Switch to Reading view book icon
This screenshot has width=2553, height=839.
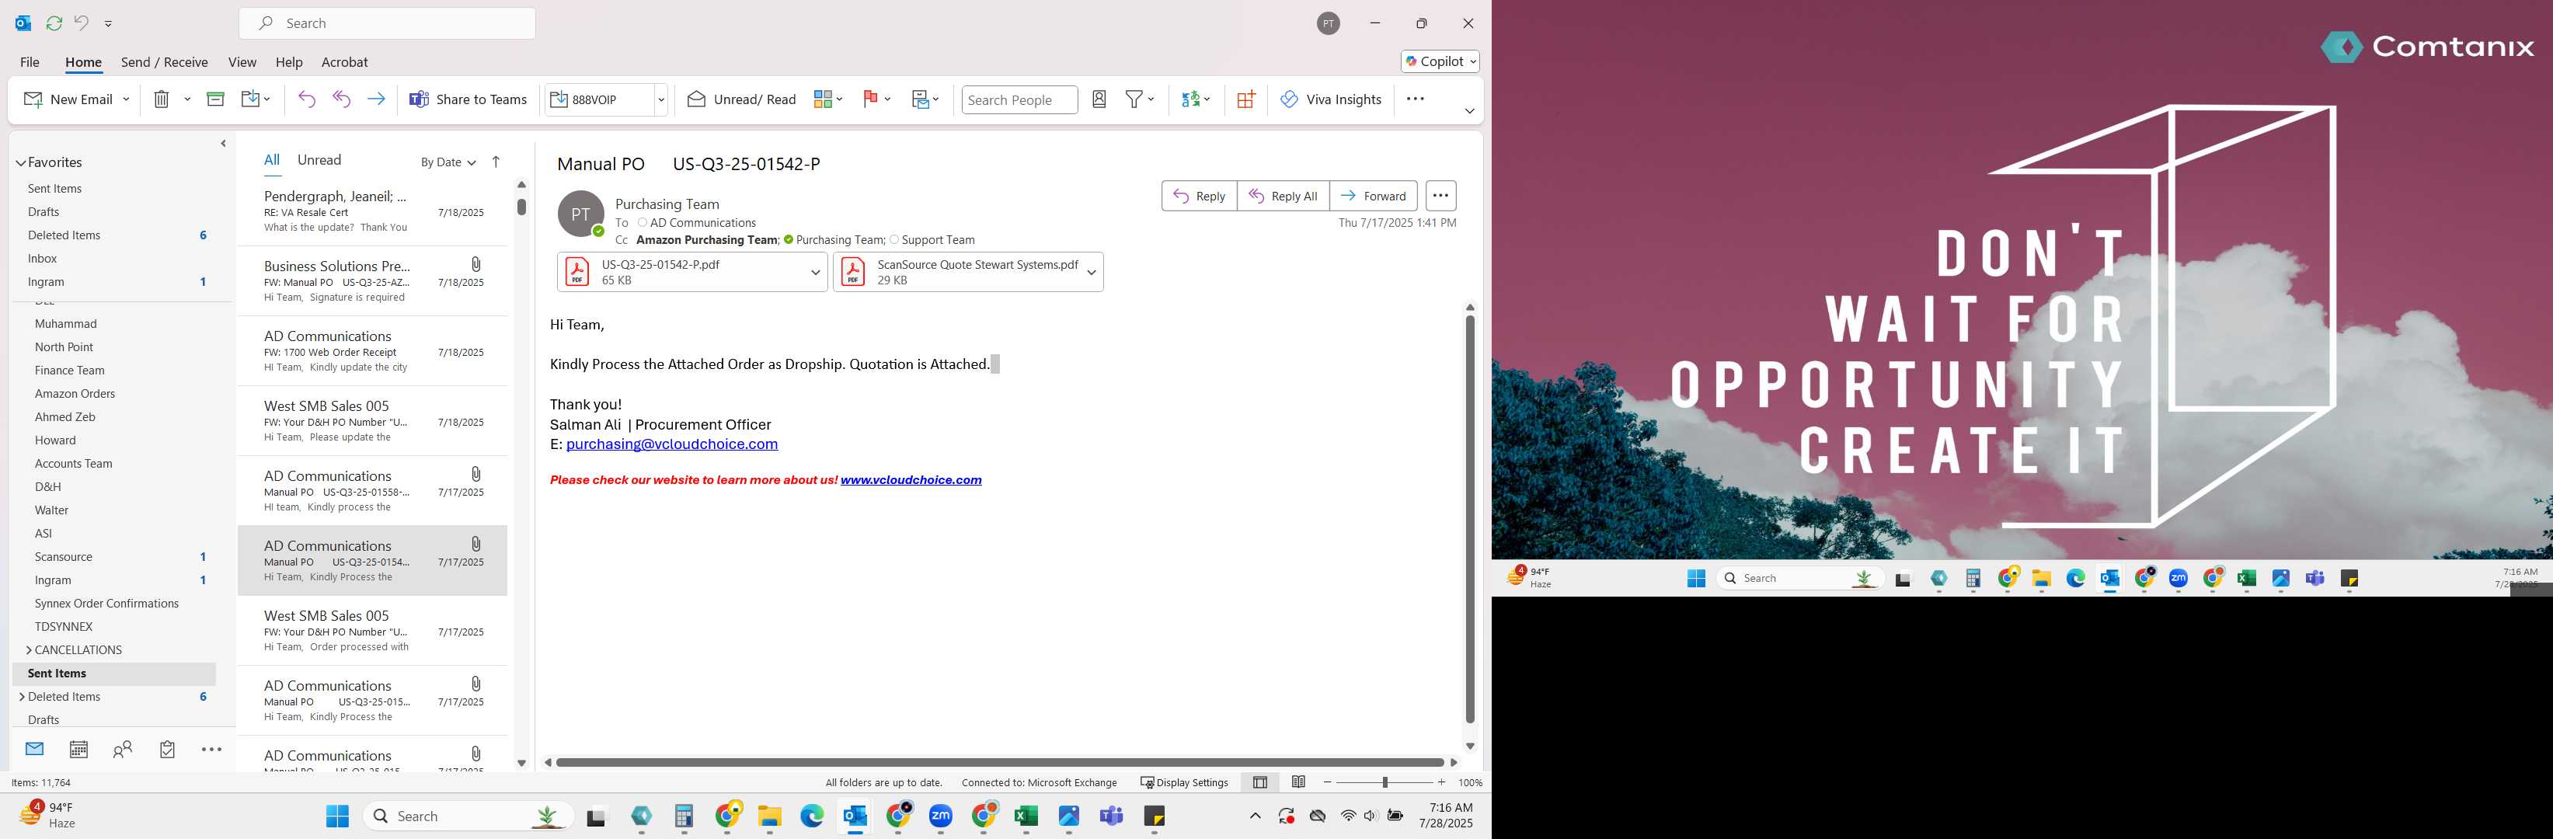[x=1298, y=782]
